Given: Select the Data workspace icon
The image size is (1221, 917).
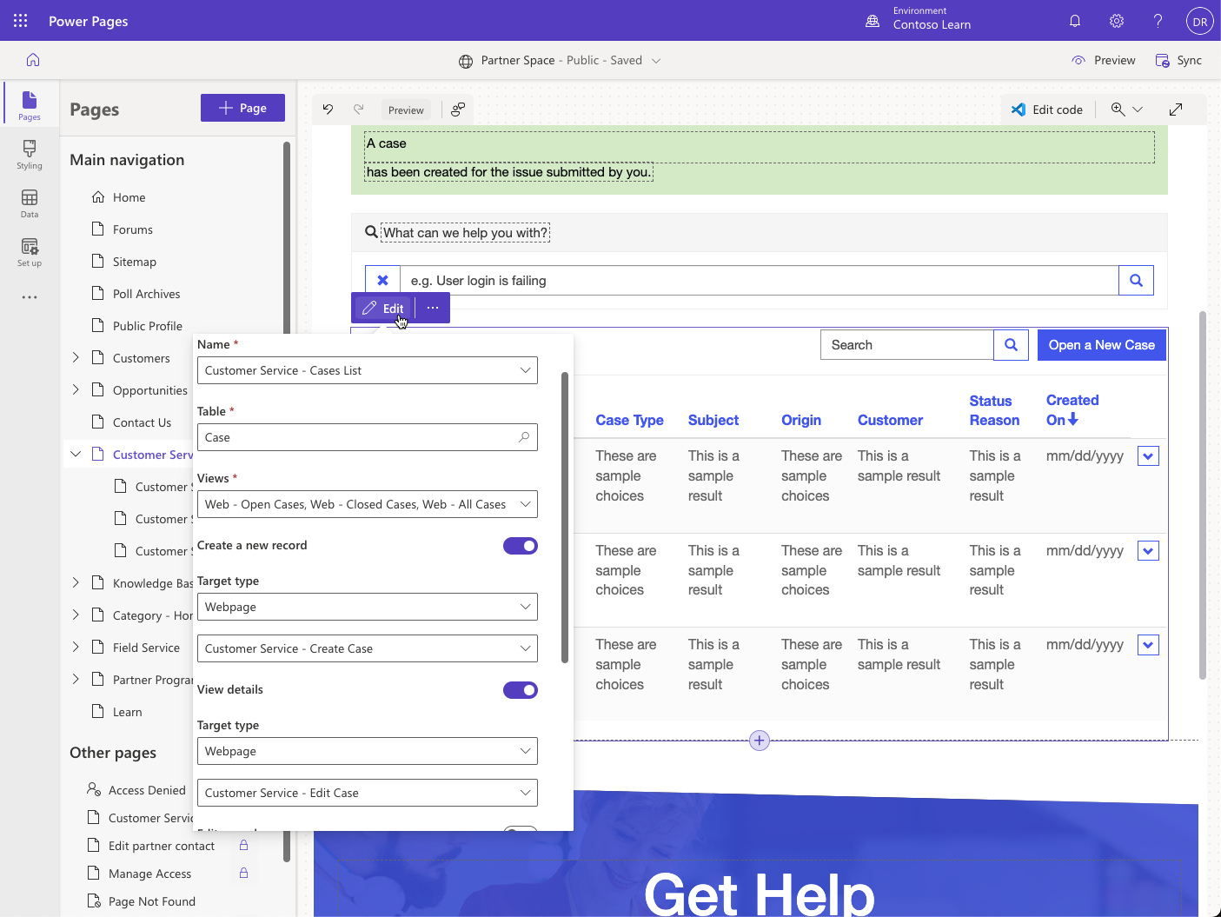Looking at the screenshot, I should point(29,203).
